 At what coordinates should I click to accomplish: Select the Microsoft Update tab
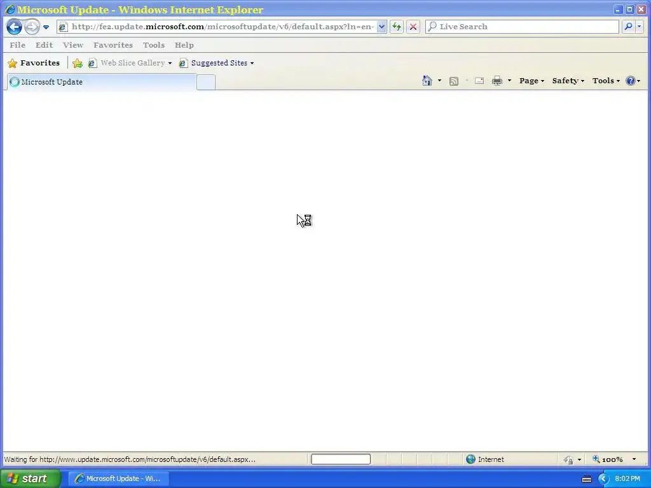coord(102,82)
